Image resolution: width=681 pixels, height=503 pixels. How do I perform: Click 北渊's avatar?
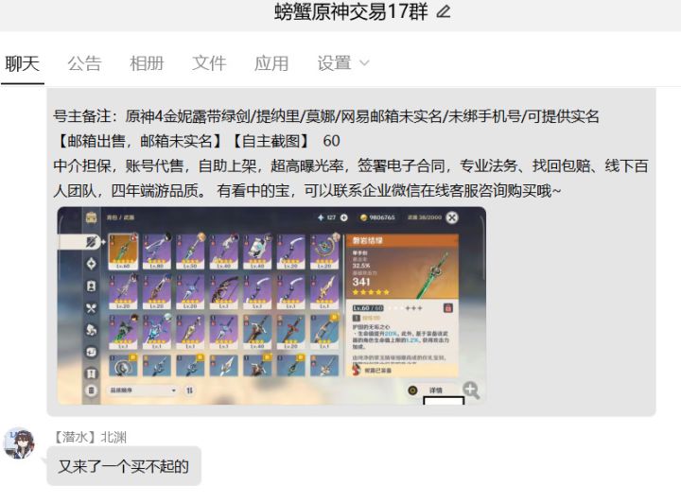click(x=19, y=442)
